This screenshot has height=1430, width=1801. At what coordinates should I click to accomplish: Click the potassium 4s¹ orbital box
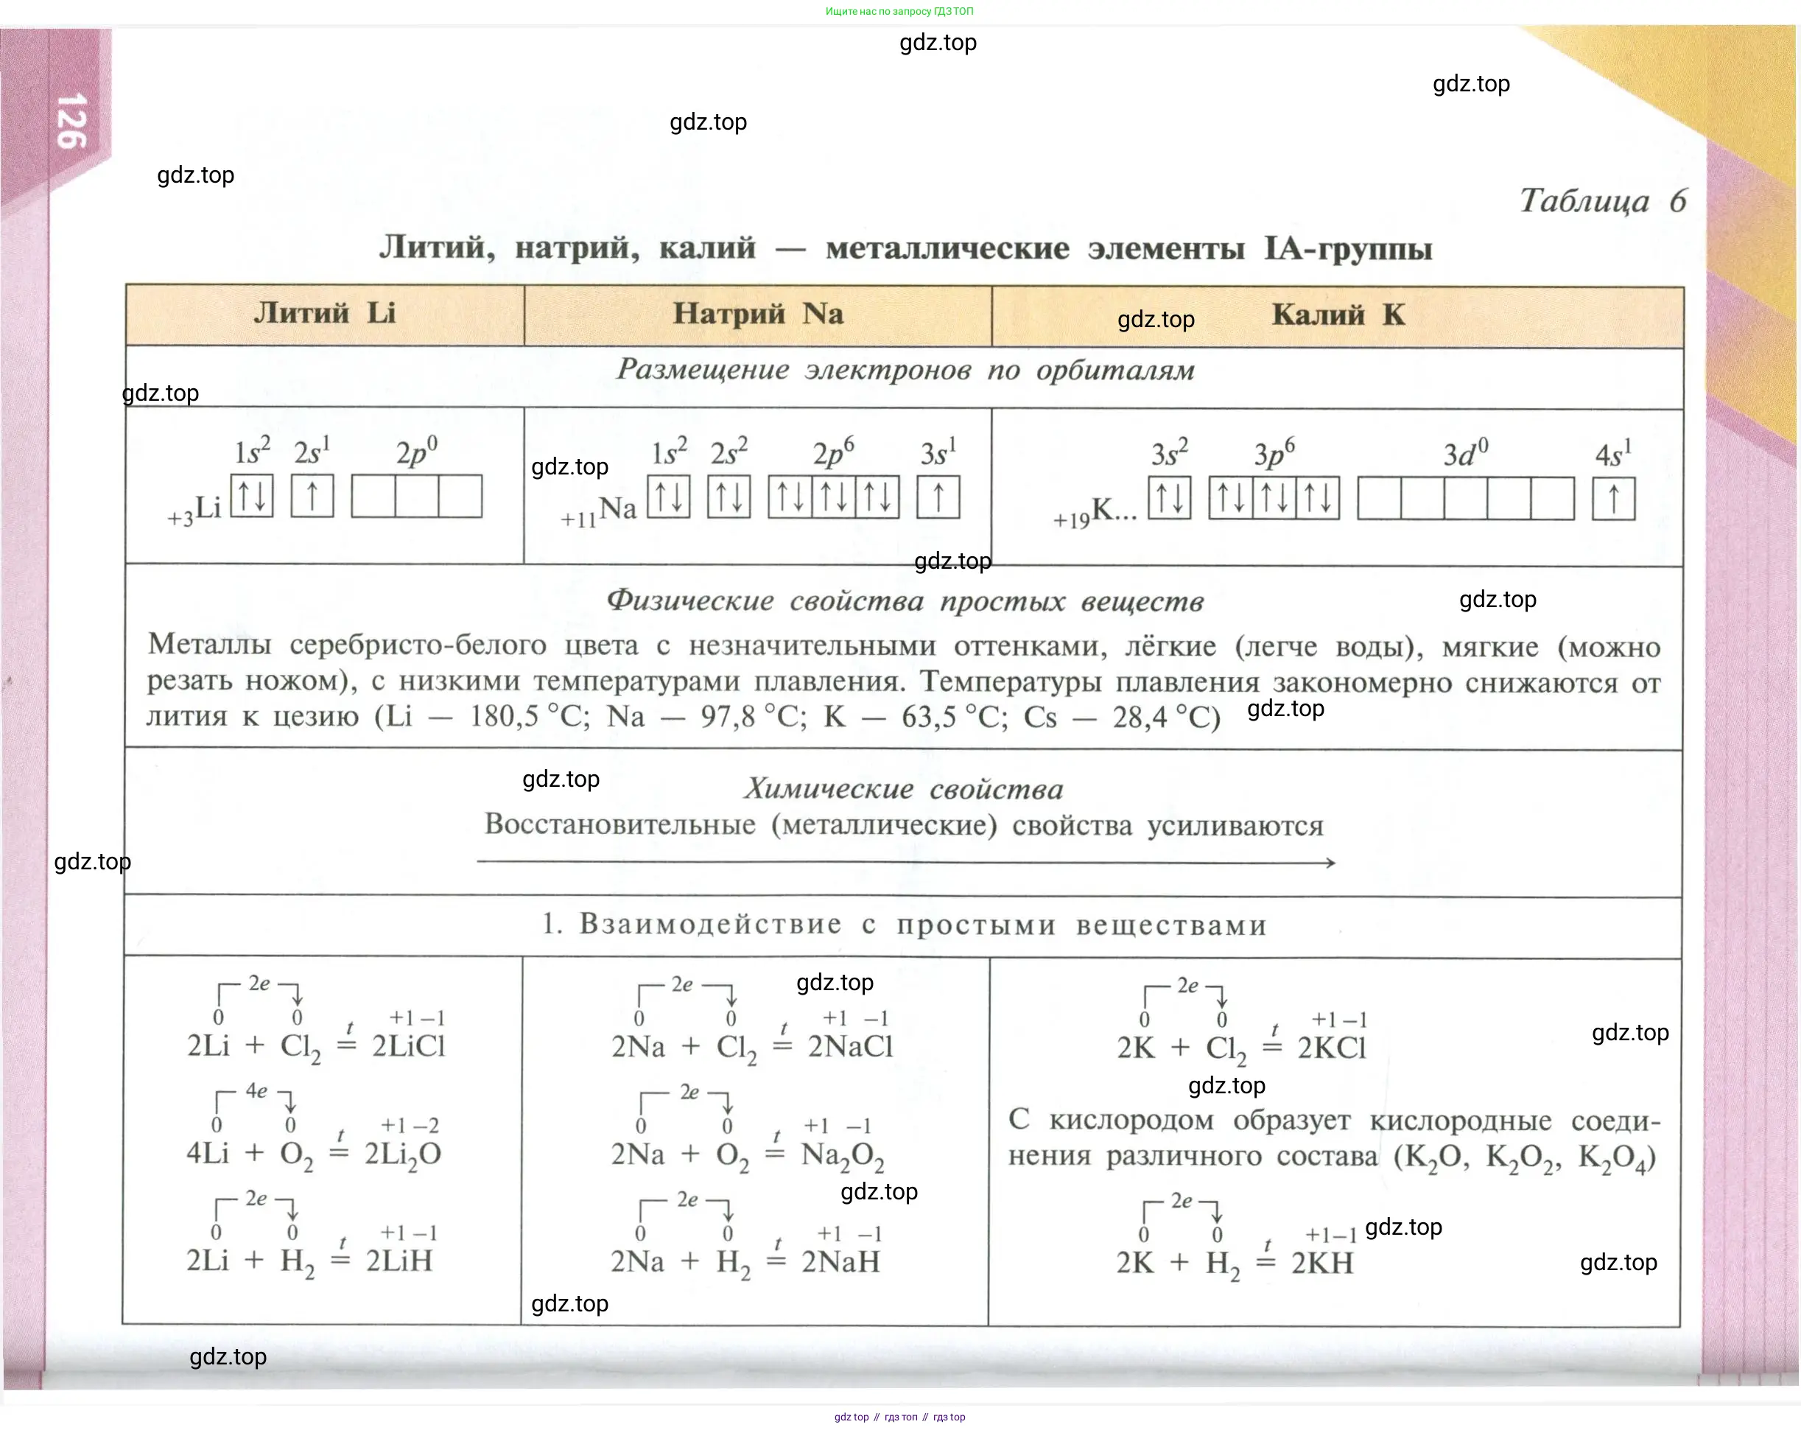[1614, 499]
